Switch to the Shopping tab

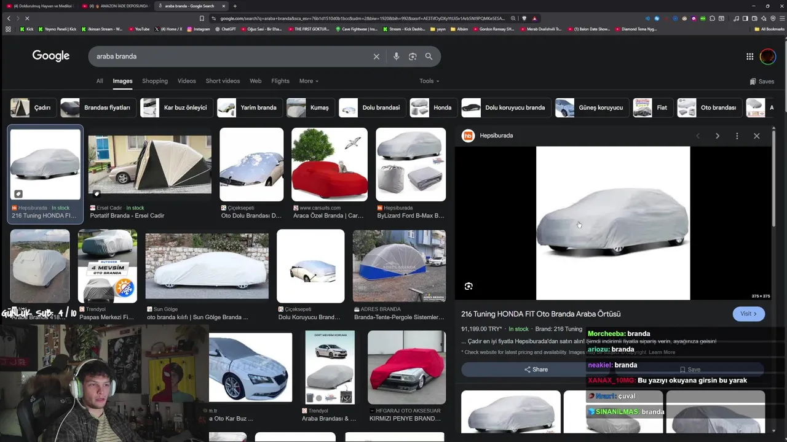pyautogui.click(x=155, y=81)
